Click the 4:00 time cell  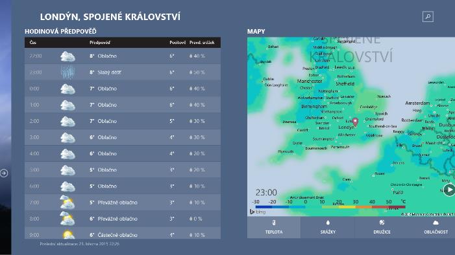click(34, 153)
